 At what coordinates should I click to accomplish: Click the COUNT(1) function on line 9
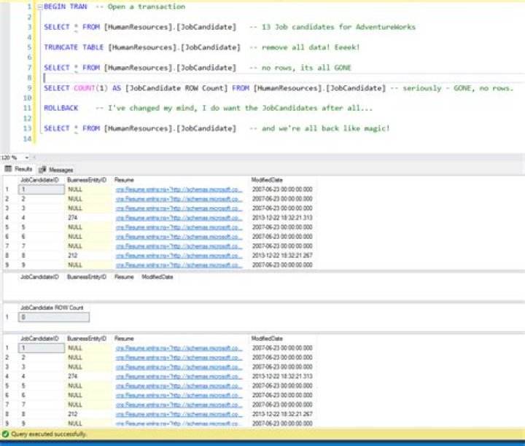click(90, 88)
